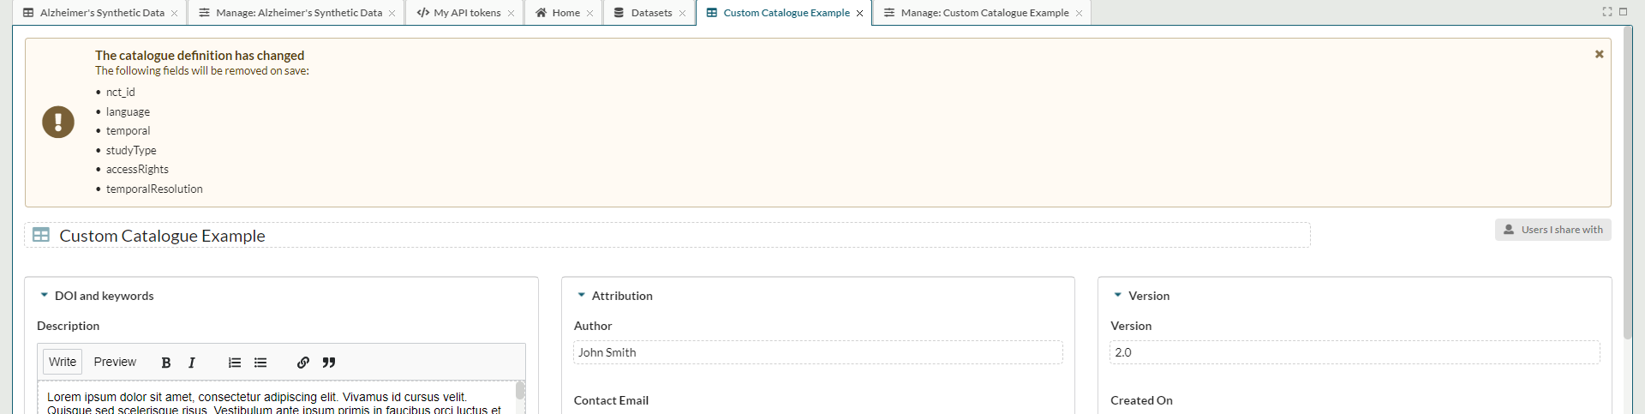Viewport: 1645px width, 414px height.
Task: Click the insert link icon
Action: (303, 363)
